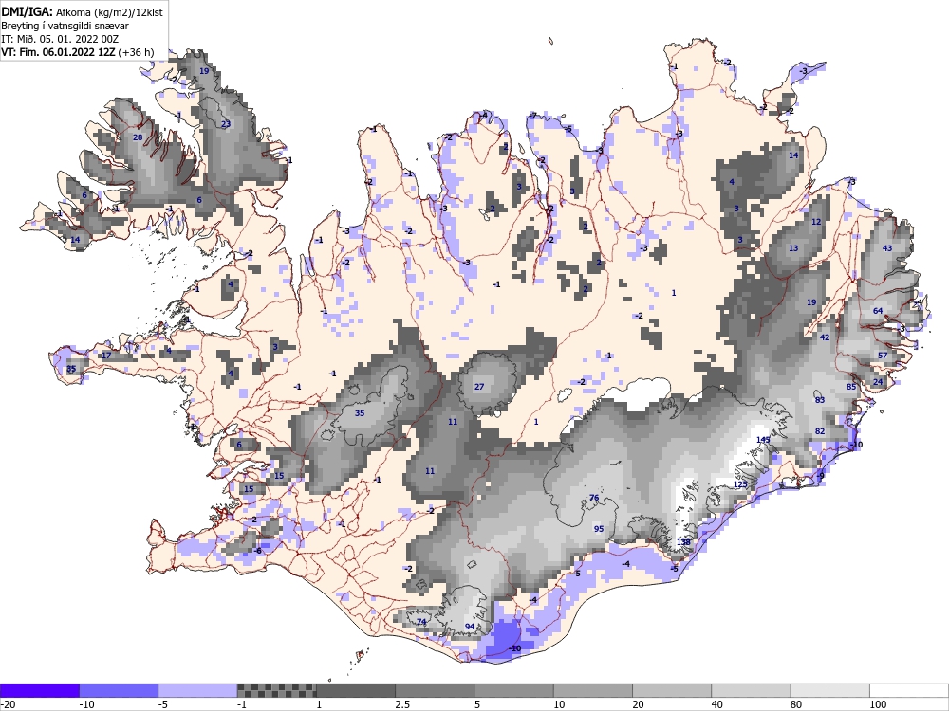Select the gray legend swatch between 5 and 10

tap(513, 690)
